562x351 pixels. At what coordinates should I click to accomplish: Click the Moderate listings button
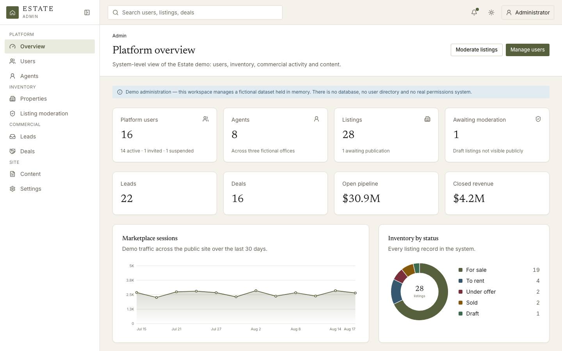coord(477,50)
